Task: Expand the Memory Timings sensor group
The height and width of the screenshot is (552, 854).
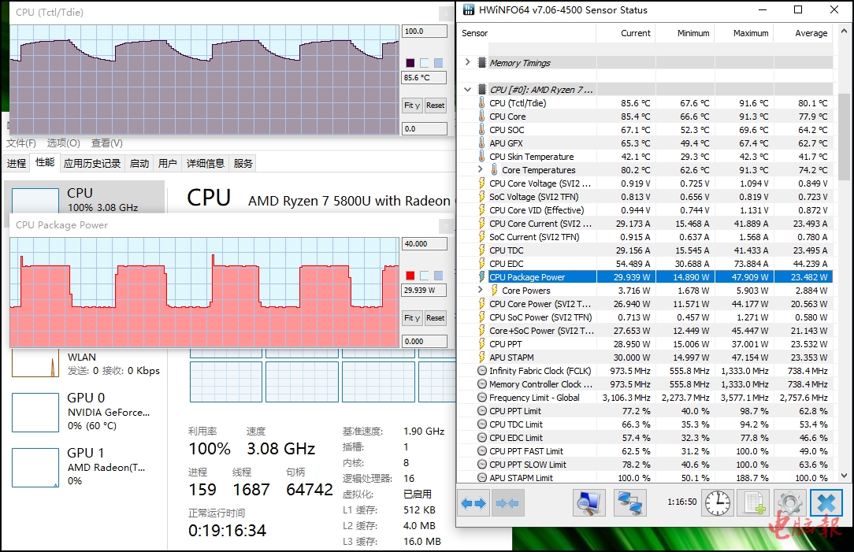Action: point(468,62)
